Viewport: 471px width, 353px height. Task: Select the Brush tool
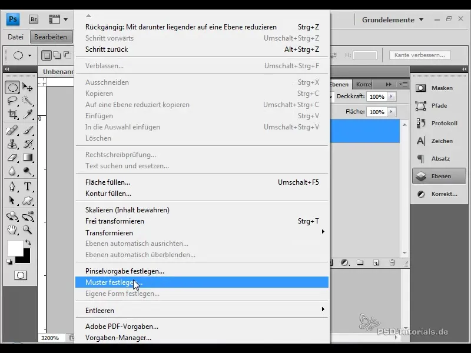click(x=28, y=131)
